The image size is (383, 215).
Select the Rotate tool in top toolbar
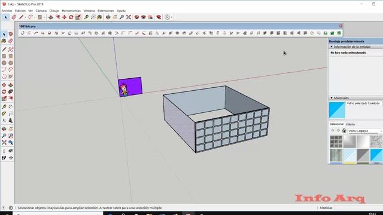71,17
